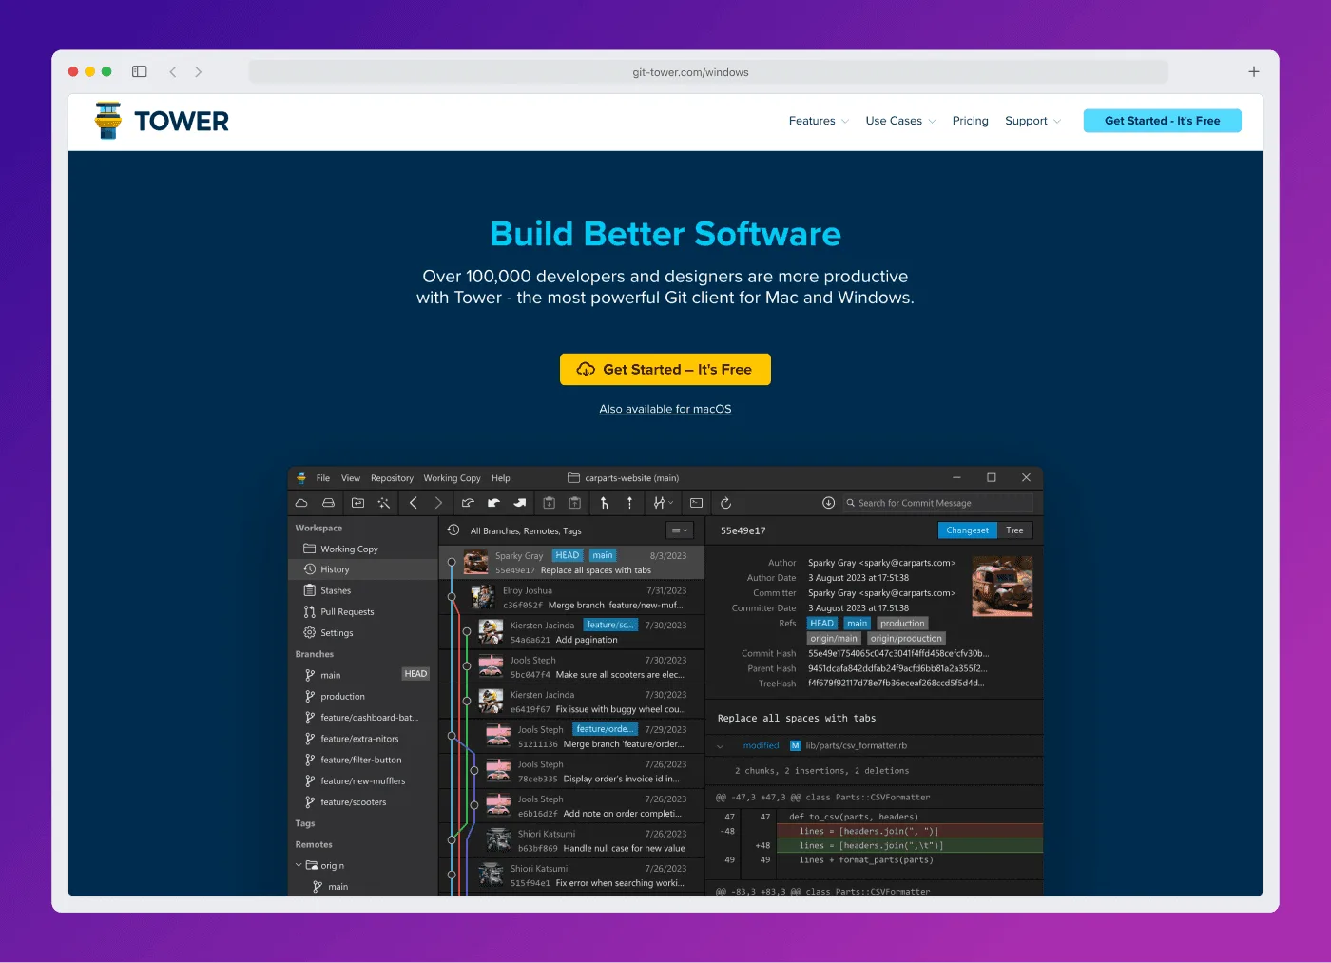Select the Stashes item in Workspace

point(362,590)
